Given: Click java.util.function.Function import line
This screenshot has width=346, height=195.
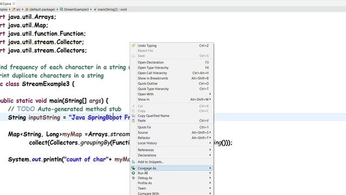Looking at the screenshot, I should [x=43, y=34].
